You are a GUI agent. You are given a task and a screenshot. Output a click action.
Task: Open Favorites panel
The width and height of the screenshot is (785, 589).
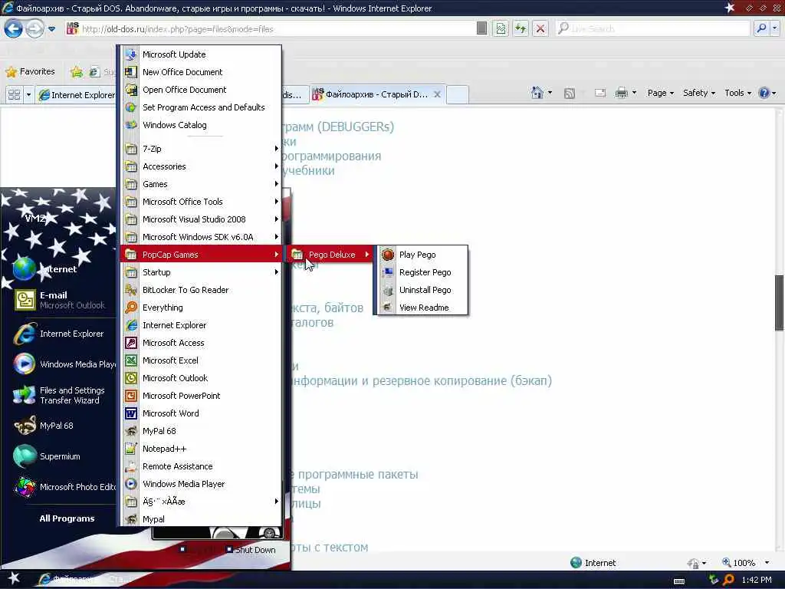(31, 71)
